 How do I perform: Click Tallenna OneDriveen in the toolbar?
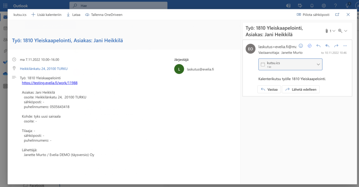104,15
